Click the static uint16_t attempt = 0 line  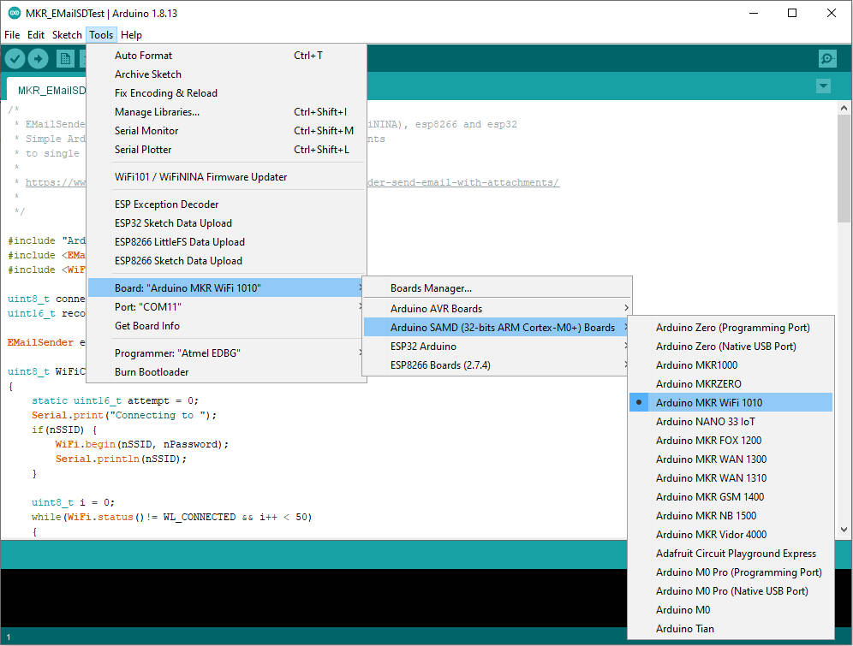point(116,400)
